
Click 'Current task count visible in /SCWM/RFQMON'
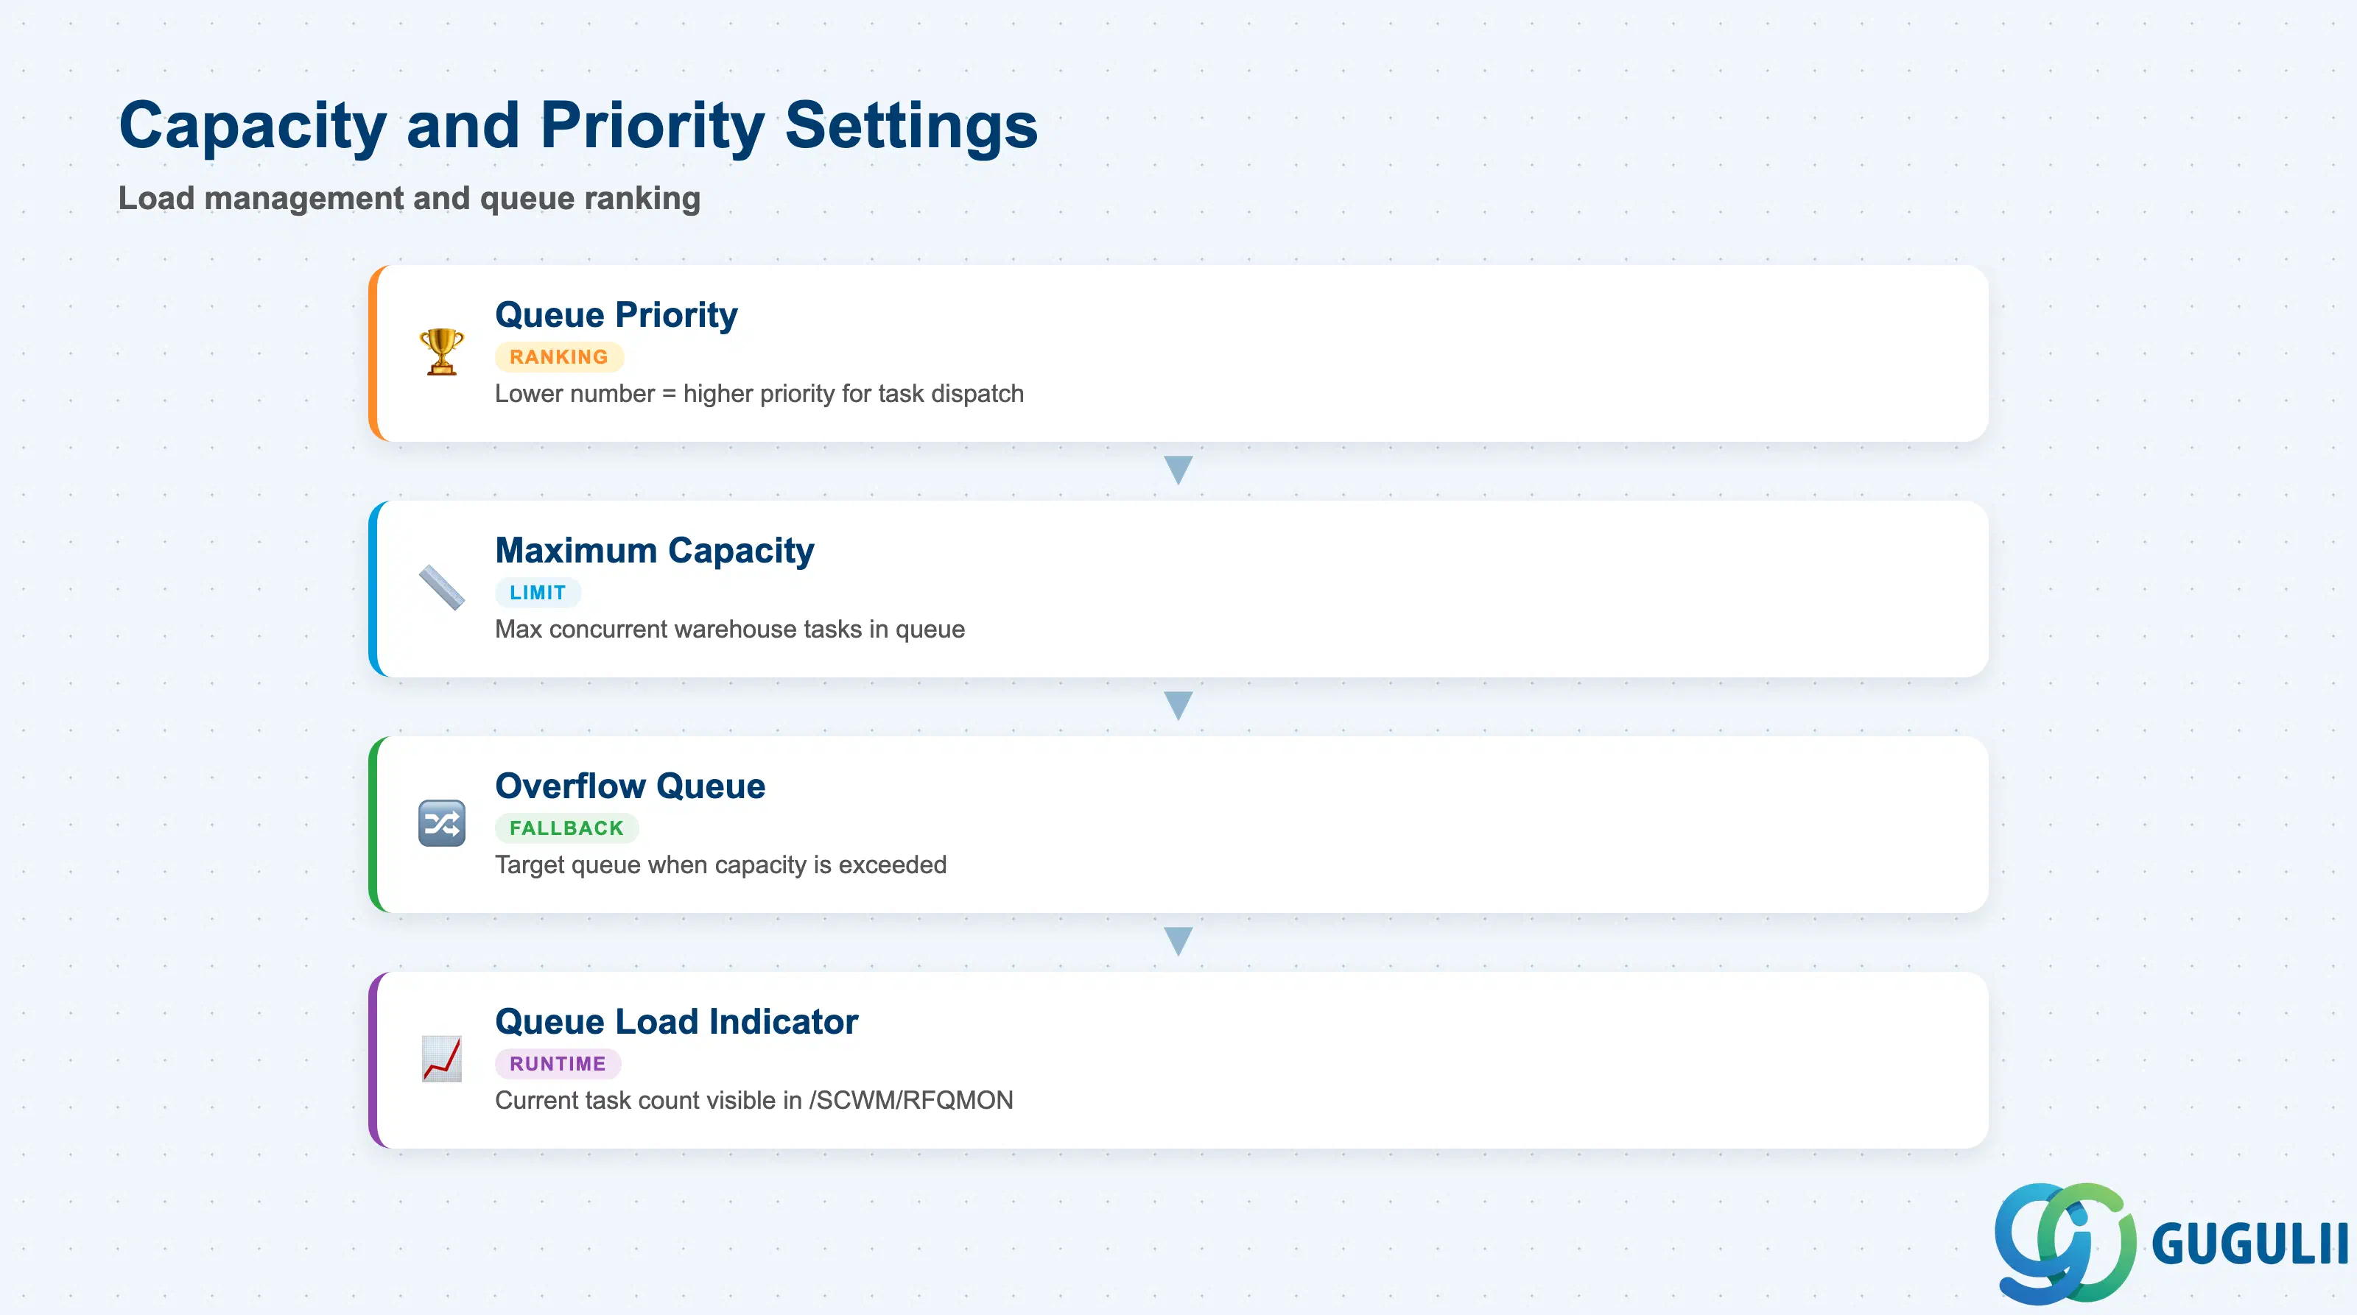click(x=754, y=1100)
